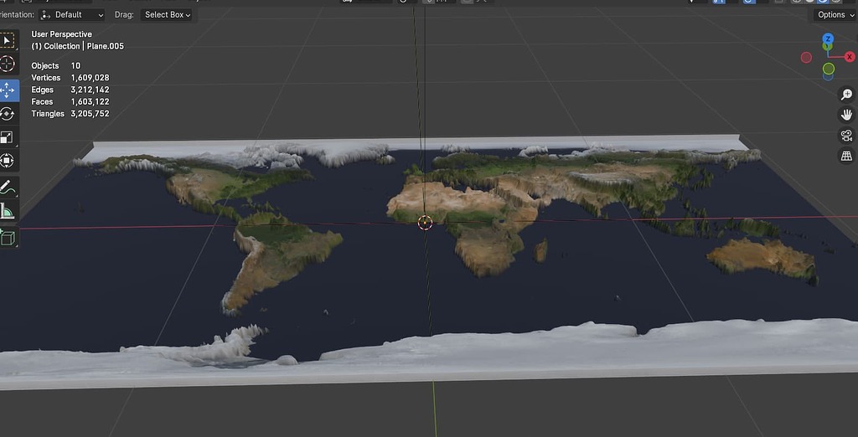Screen dimensions: 858x437
Task: Activate the 3D Cursor tool
Action: tap(7, 64)
